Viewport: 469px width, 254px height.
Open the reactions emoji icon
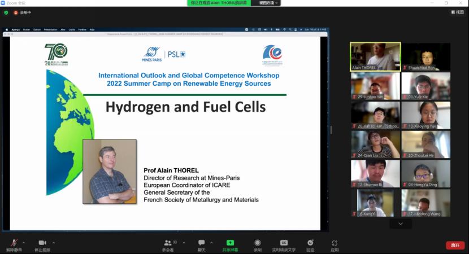point(310,243)
